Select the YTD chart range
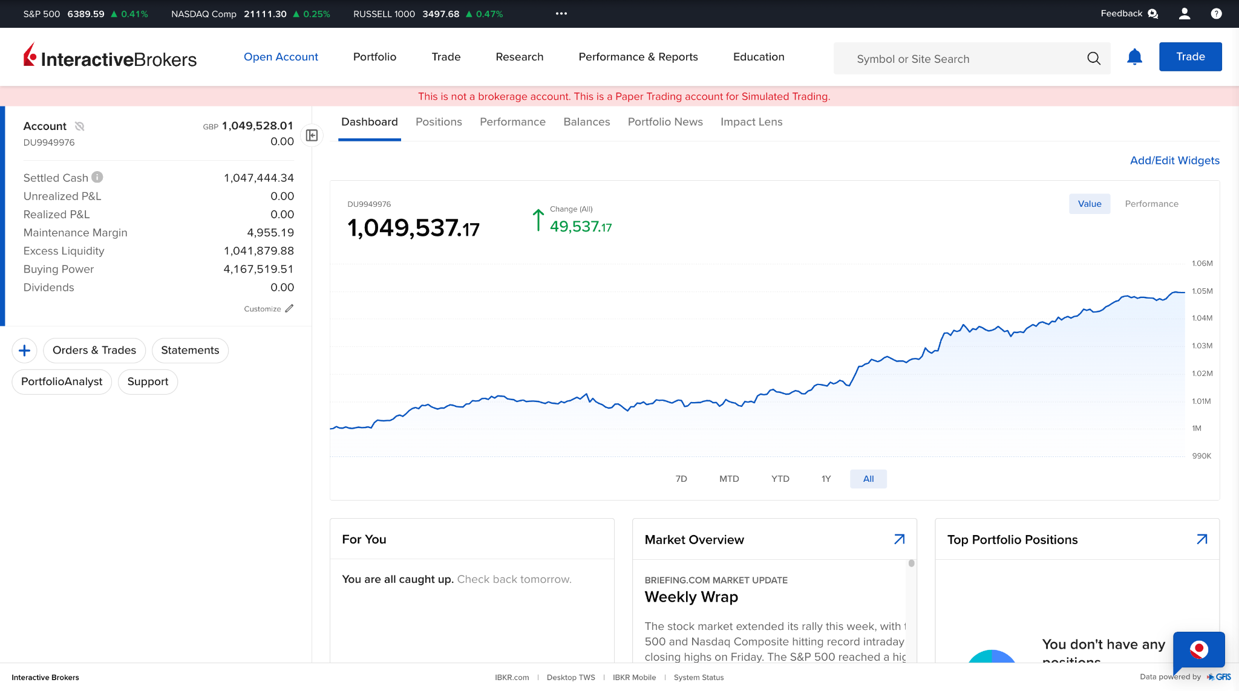The width and height of the screenshot is (1239, 691). 780,479
